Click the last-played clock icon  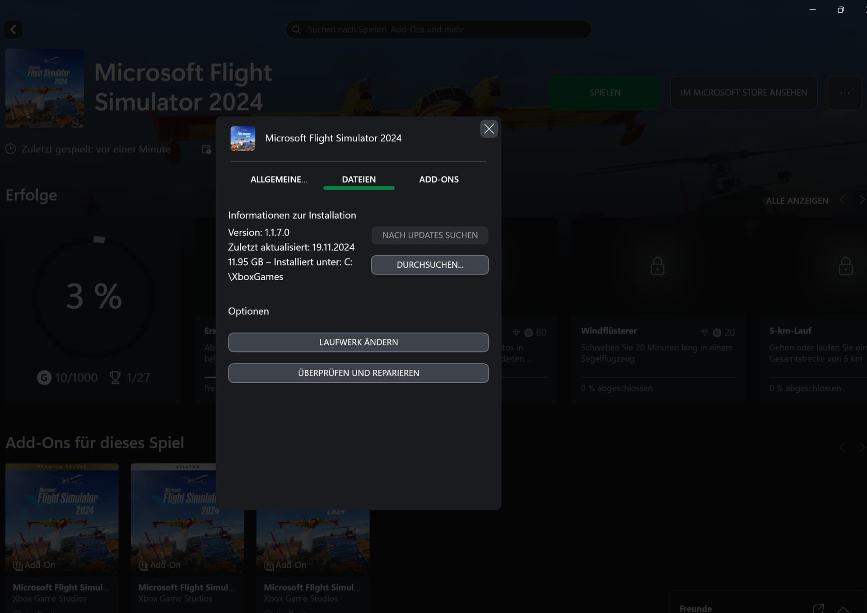pyautogui.click(x=10, y=149)
